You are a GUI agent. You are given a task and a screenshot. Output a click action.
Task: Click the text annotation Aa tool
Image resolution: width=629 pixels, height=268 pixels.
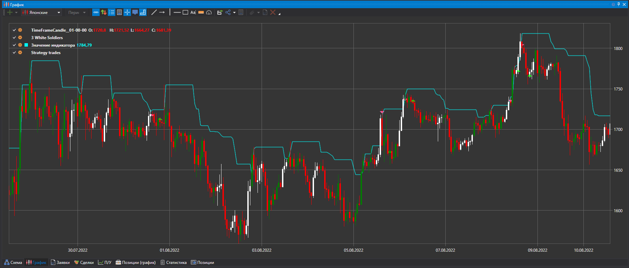193,13
